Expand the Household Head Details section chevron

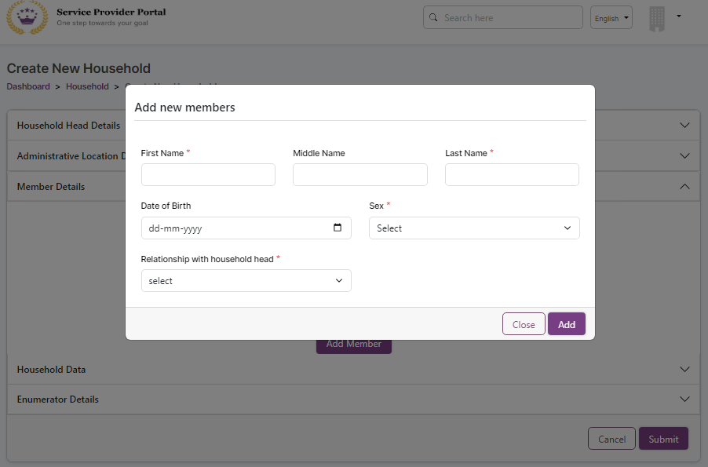684,126
